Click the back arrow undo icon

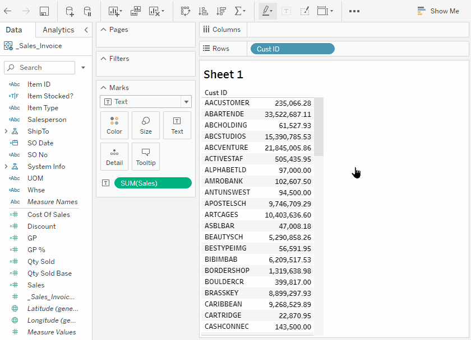pos(8,11)
